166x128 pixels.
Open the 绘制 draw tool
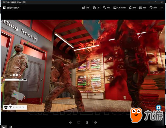tap(132, 8)
